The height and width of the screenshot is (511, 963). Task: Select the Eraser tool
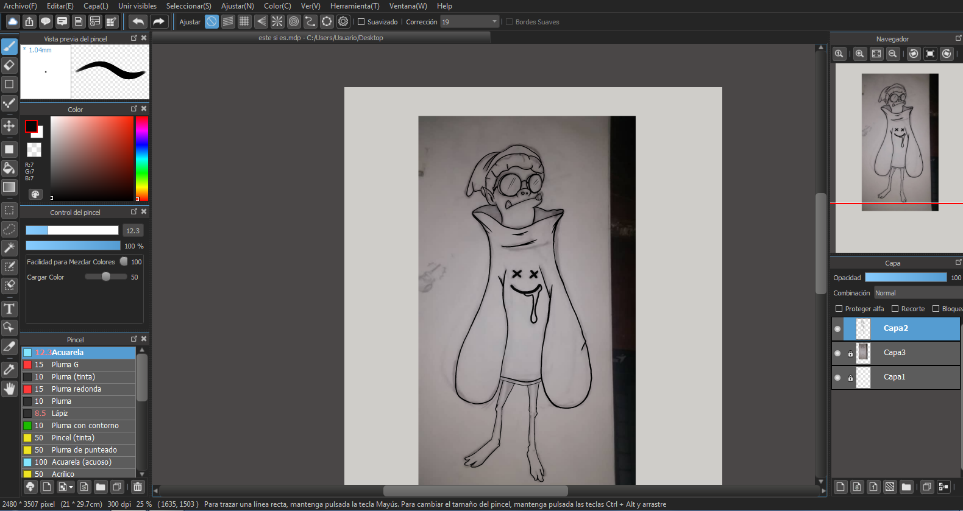click(9, 65)
